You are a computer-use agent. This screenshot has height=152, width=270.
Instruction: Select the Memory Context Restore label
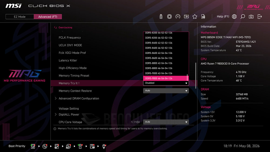[x=75, y=91]
